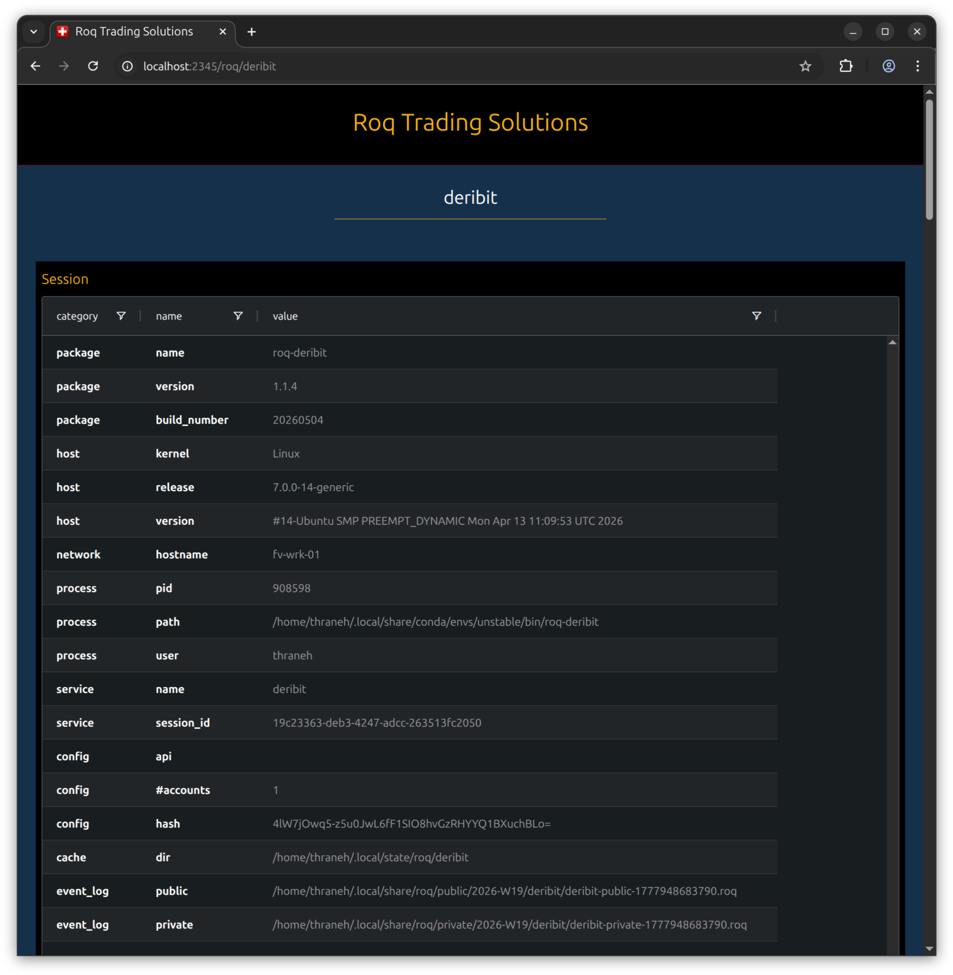Click the api name cell
Viewport: 953px width, 975px height.
click(164, 756)
